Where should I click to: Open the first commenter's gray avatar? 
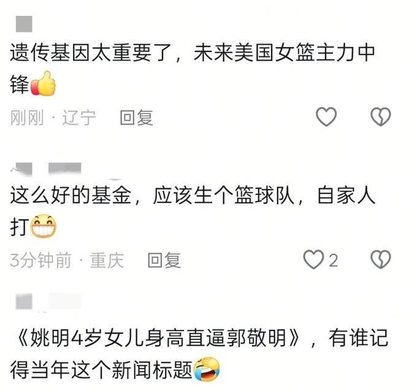pyautogui.click(x=24, y=24)
